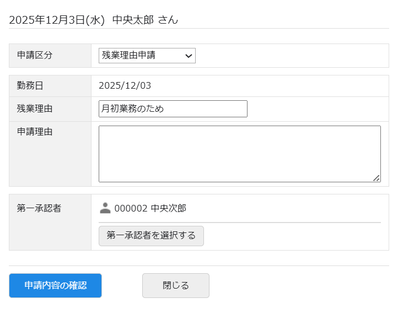
Task: Click the person icon beside 中央次郎
Action: point(105,208)
